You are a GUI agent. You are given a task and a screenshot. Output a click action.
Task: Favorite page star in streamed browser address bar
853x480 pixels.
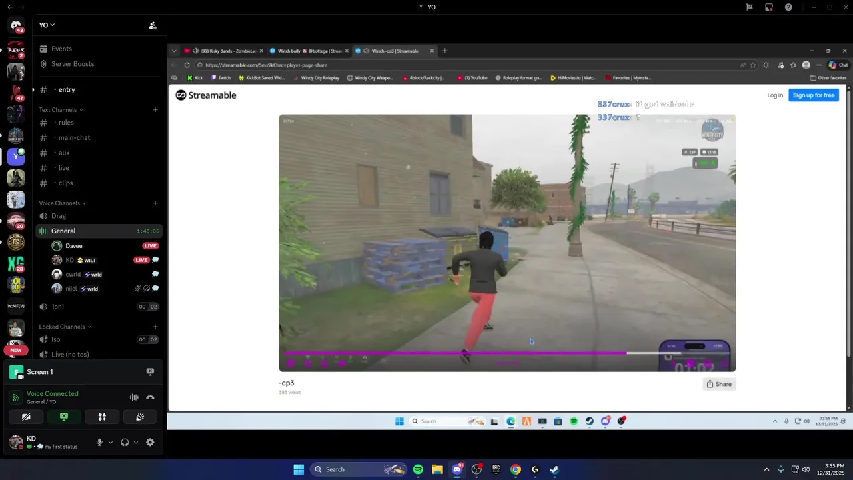pyautogui.click(x=753, y=65)
